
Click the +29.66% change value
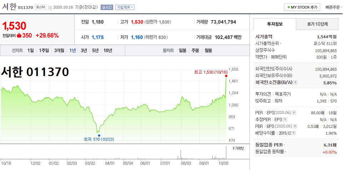pos(47,35)
